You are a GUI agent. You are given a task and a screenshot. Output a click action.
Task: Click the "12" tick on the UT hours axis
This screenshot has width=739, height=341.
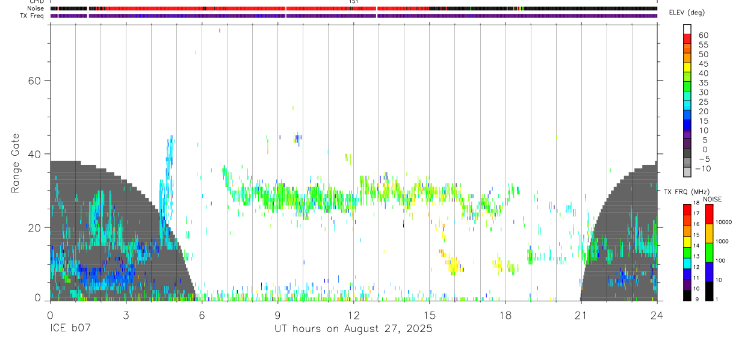tap(353, 315)
